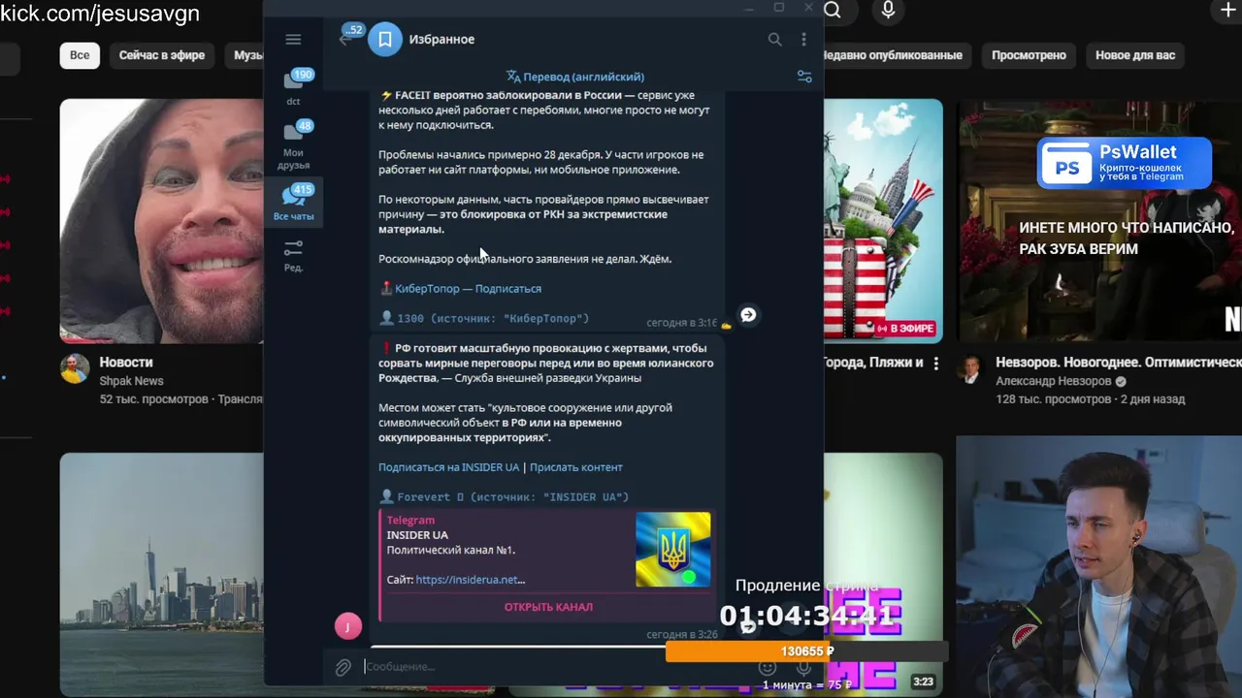
Task: Click Подписаться на INSIDER UA link
Action: pyautogui.click(x=448, y=467)
